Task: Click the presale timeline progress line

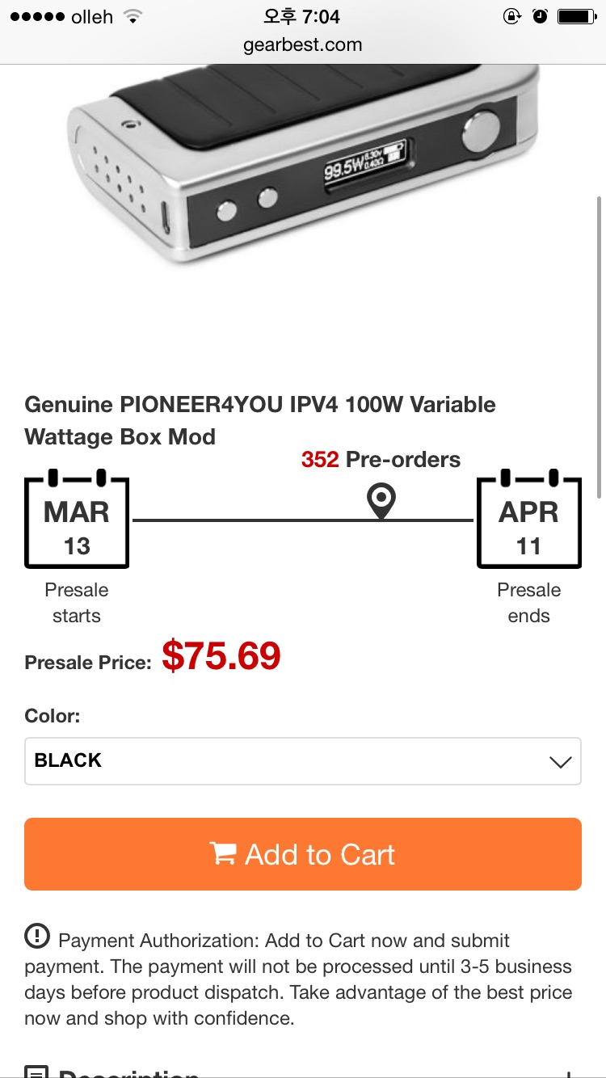Action: coord(242,520)
